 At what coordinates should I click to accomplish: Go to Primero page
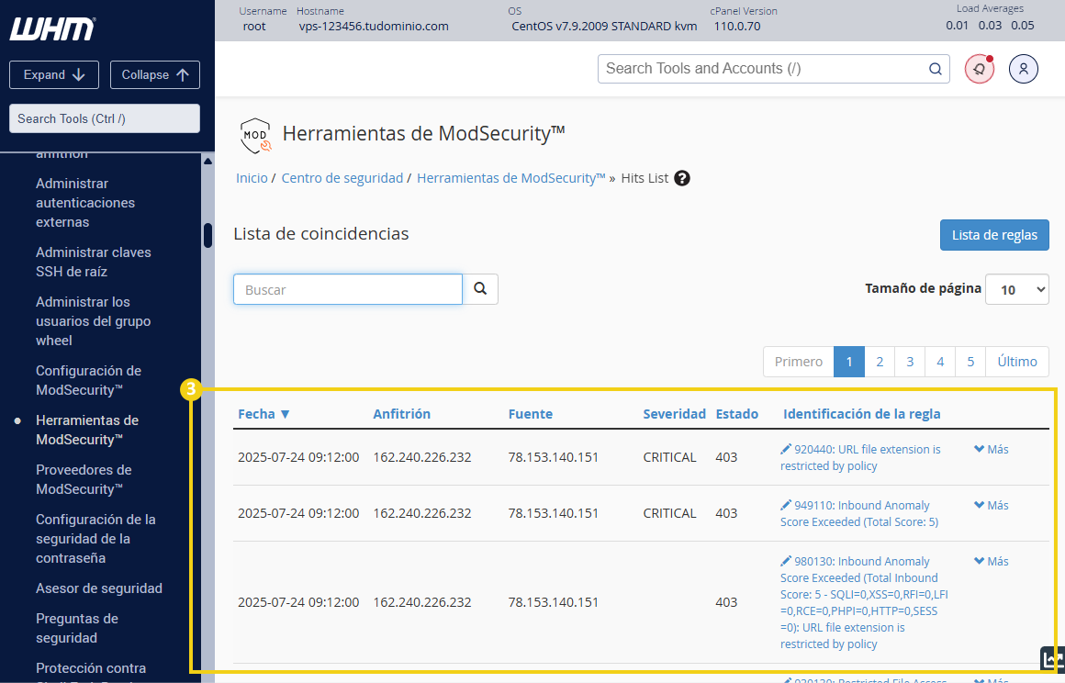[x=799, y=362]
